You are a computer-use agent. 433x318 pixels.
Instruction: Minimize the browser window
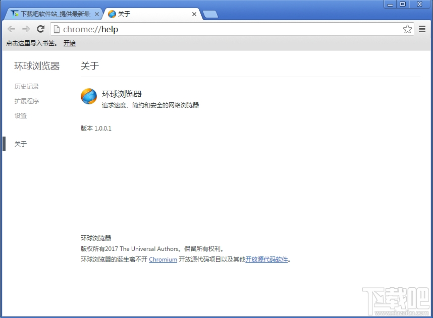390,5
